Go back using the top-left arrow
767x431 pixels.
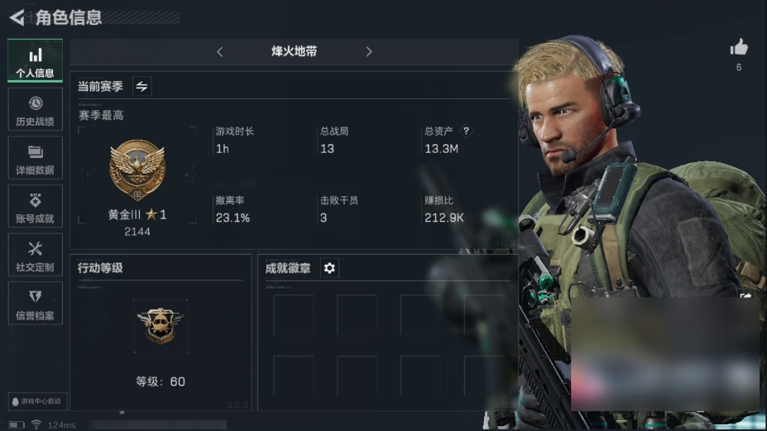(17, 17)
